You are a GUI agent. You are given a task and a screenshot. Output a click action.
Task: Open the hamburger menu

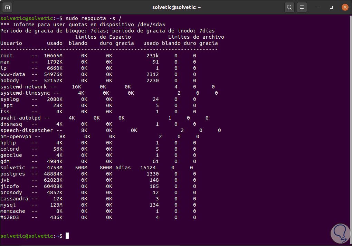[302, 7]
